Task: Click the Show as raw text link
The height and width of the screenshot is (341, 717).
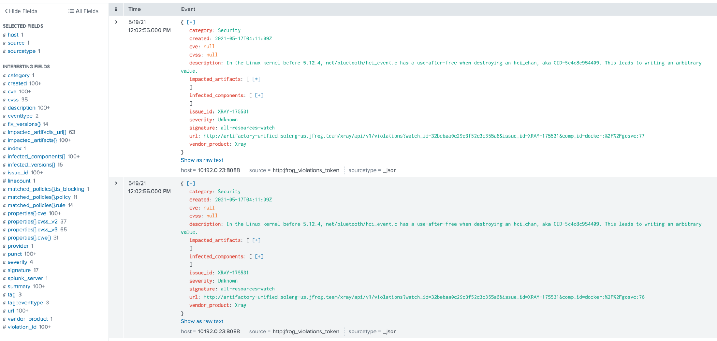Action: pos(202,160)
